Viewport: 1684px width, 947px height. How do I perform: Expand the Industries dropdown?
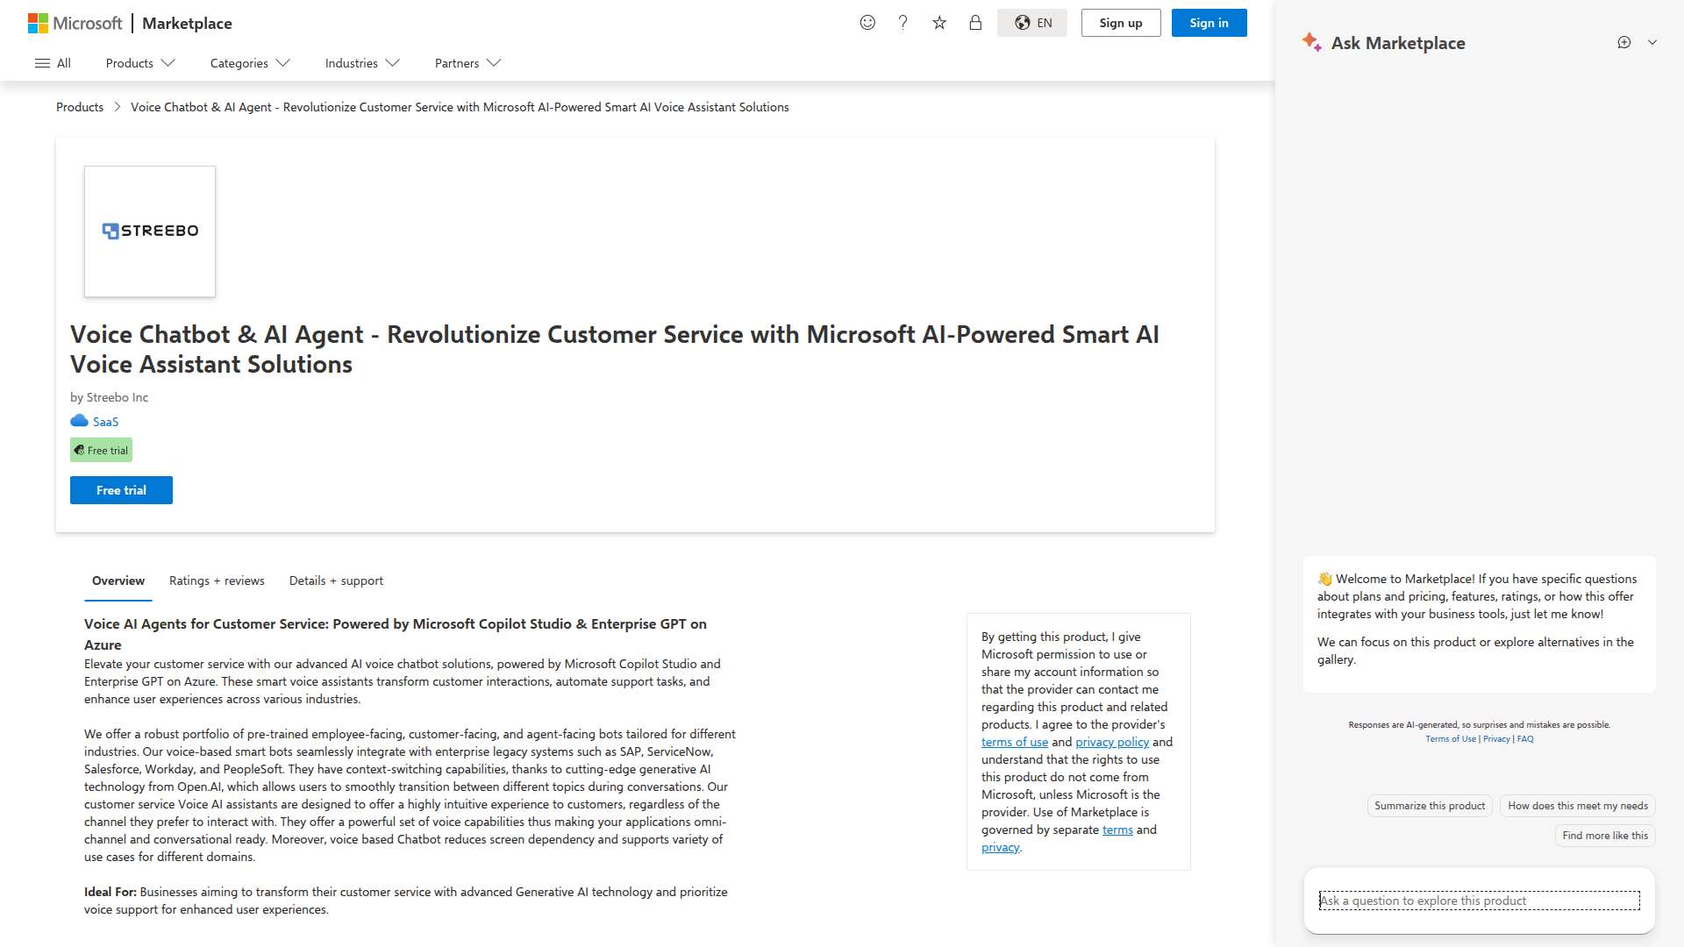pyautogui.click(x=362, y=63)
